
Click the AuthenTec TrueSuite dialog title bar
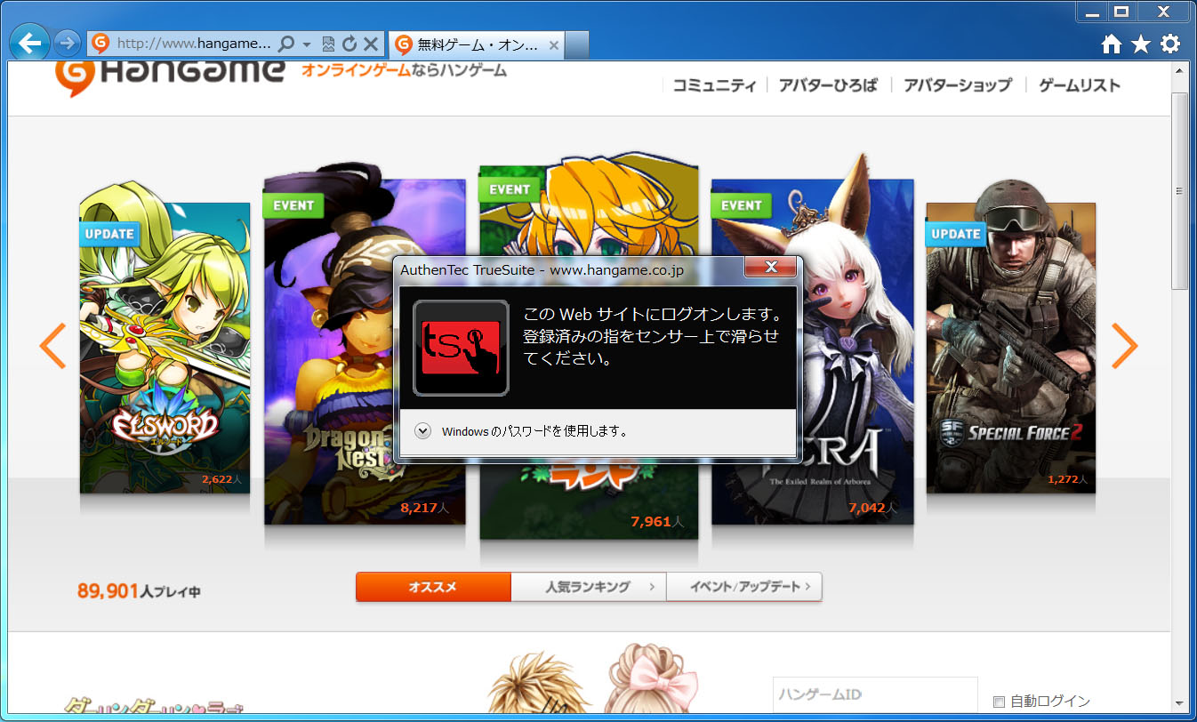569,269
